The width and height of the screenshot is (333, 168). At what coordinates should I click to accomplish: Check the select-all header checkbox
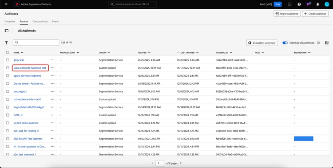pyautogui.click(x=8, y=52)
